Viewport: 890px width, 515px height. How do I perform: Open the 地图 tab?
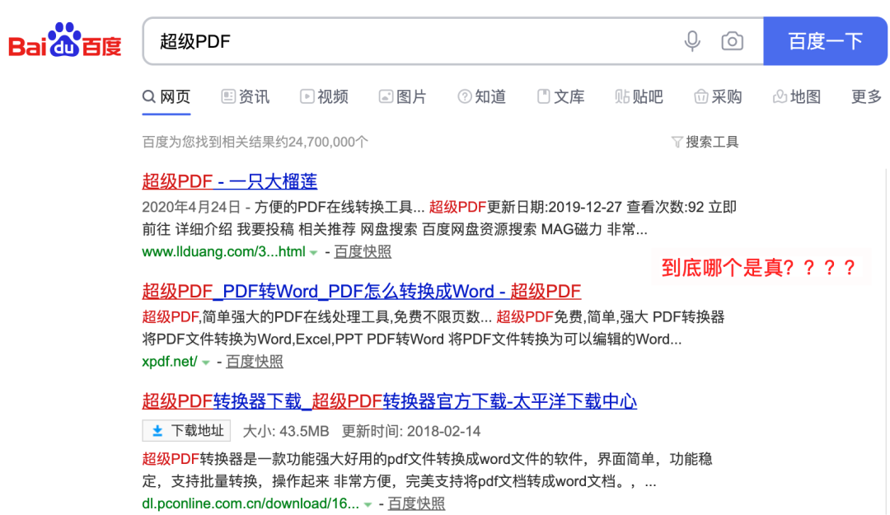pyautogui.click(x=796, y=96)
